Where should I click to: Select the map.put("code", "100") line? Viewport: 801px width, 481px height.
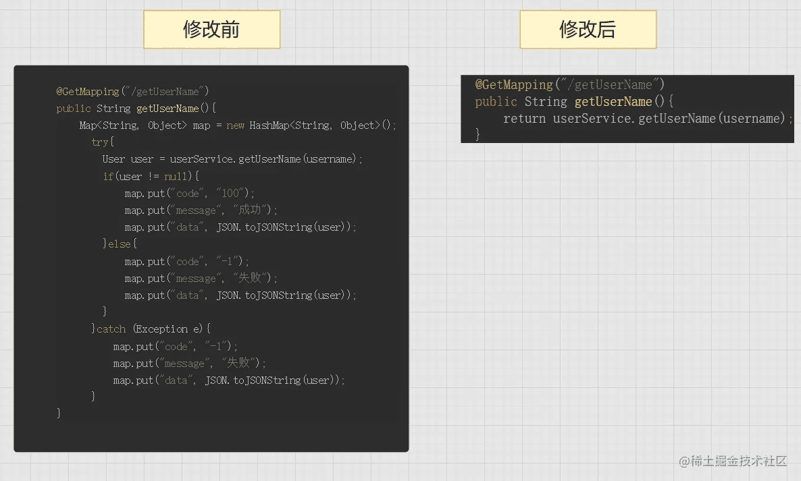click(190, 194)
